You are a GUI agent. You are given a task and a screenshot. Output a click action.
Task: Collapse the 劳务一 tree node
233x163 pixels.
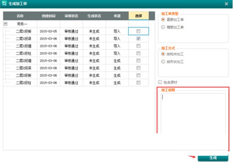point(6,24)
